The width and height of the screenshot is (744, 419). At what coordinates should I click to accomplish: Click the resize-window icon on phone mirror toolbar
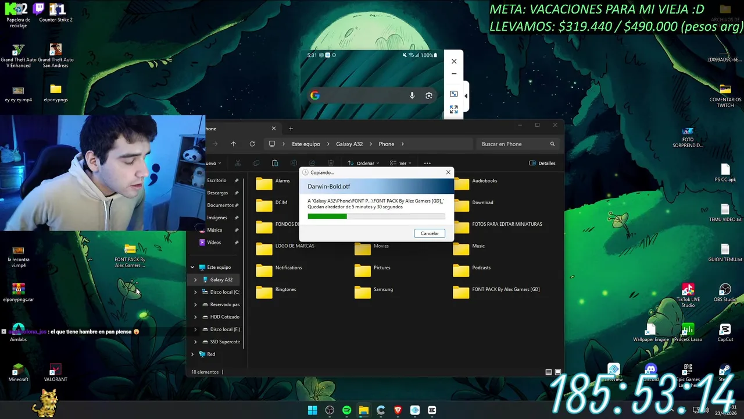point(454,94)
